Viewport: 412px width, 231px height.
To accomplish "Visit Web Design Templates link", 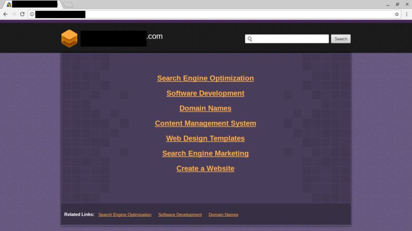I will click(205, 138).
